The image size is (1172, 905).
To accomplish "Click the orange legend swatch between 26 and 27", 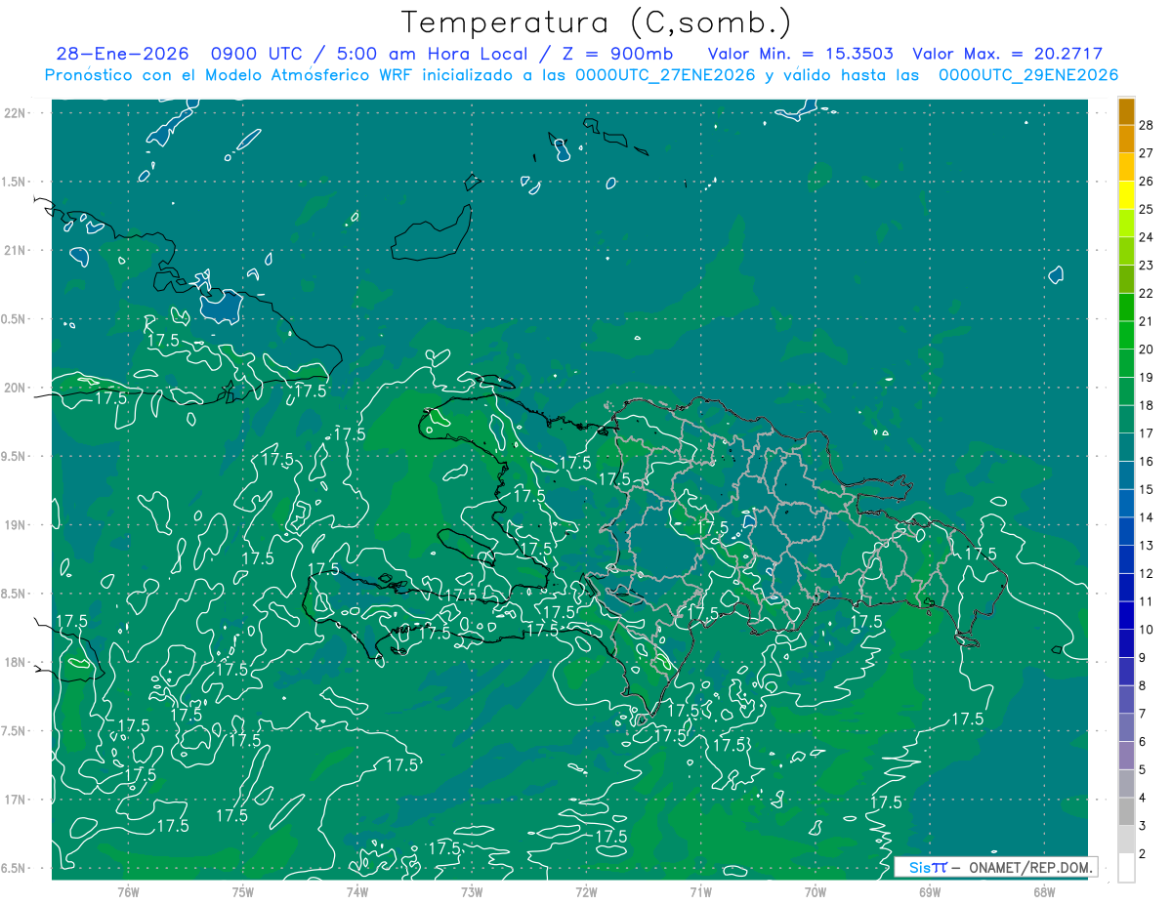I will (1126, 166).
